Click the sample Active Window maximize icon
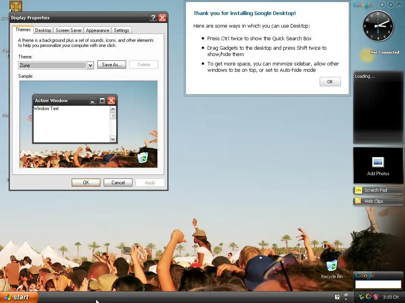The width and height of the screenshot is (405, 303). (102, 101)
